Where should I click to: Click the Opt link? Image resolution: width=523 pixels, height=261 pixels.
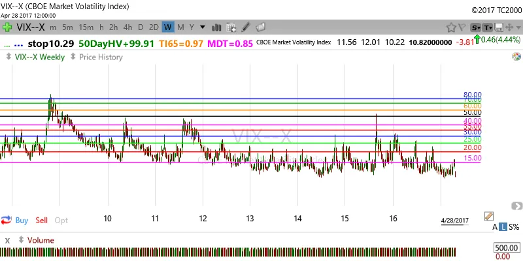(61, 221)
